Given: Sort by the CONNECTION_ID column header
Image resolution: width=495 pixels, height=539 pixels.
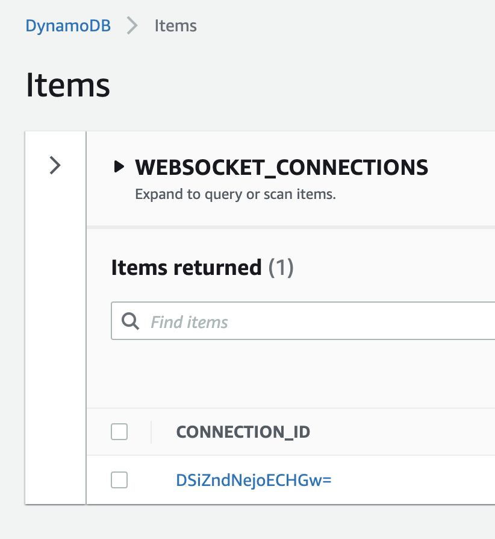Looking at the screenshot, I should point(243,432).
